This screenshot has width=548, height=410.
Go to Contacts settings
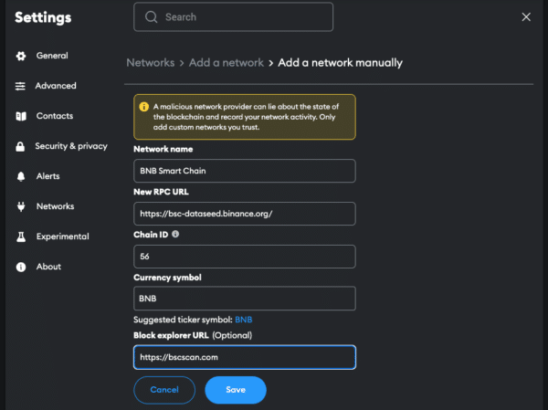tap(55, 116)
